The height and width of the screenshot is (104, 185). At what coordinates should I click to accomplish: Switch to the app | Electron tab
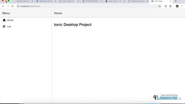point(69,1)
